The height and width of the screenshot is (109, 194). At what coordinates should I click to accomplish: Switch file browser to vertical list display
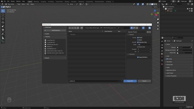tap(132, 28)
